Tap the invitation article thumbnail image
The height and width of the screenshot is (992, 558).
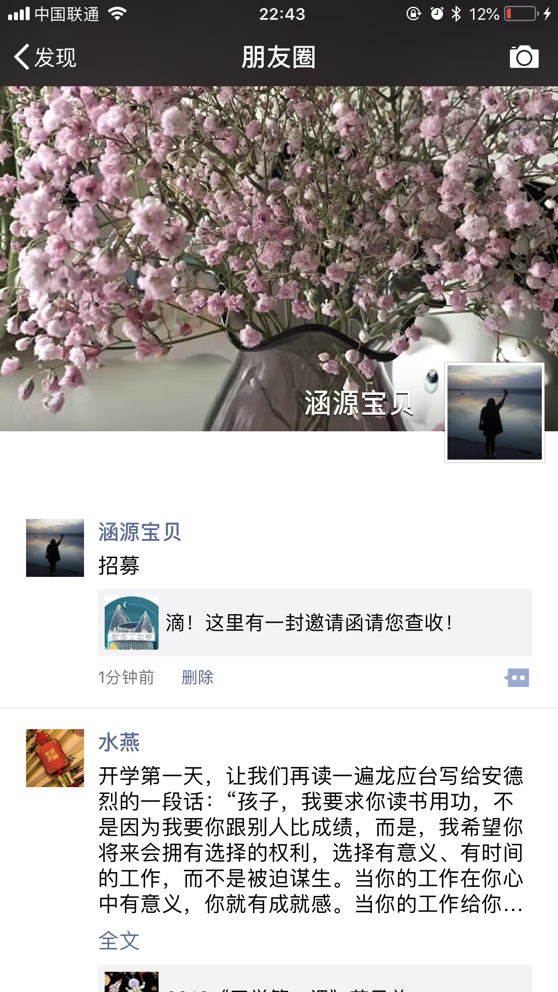point(132,623)
